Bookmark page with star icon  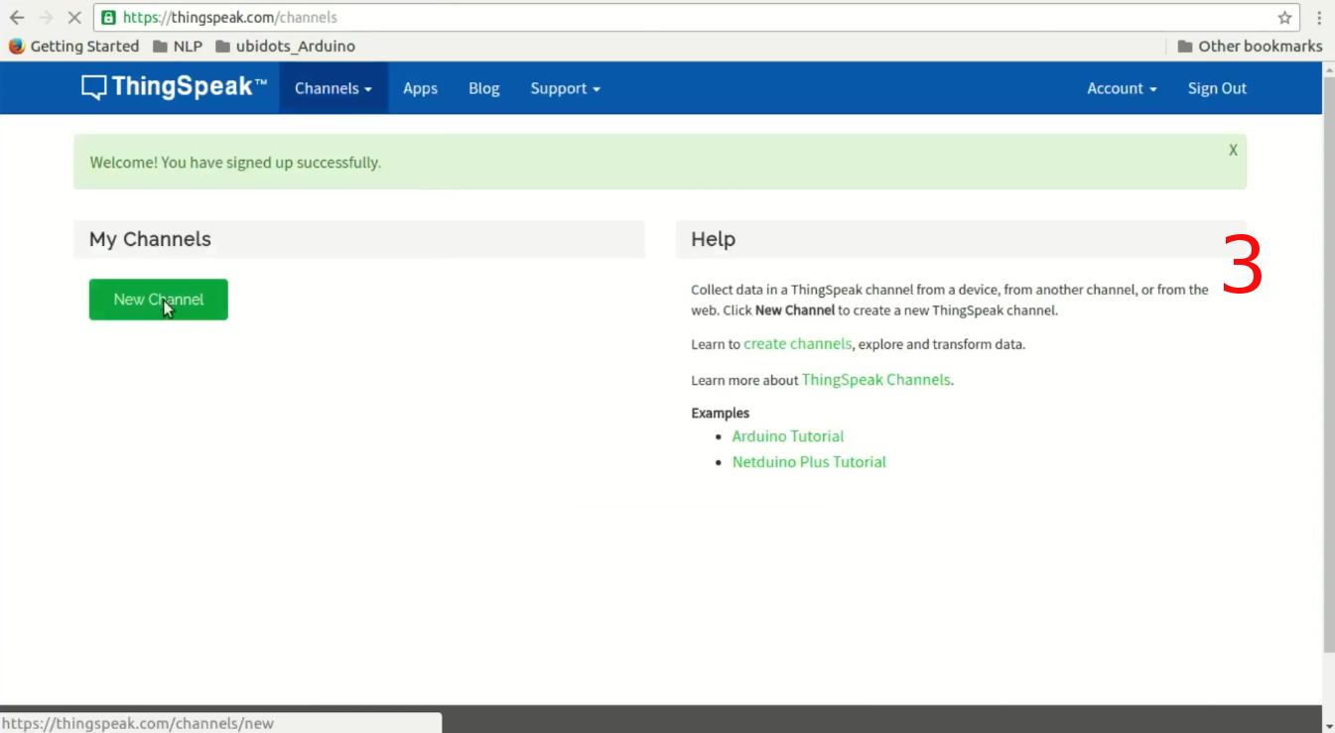(1284, 18)
